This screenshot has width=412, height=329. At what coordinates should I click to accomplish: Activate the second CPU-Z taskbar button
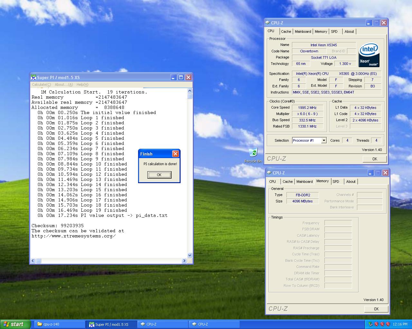(214, 324)
